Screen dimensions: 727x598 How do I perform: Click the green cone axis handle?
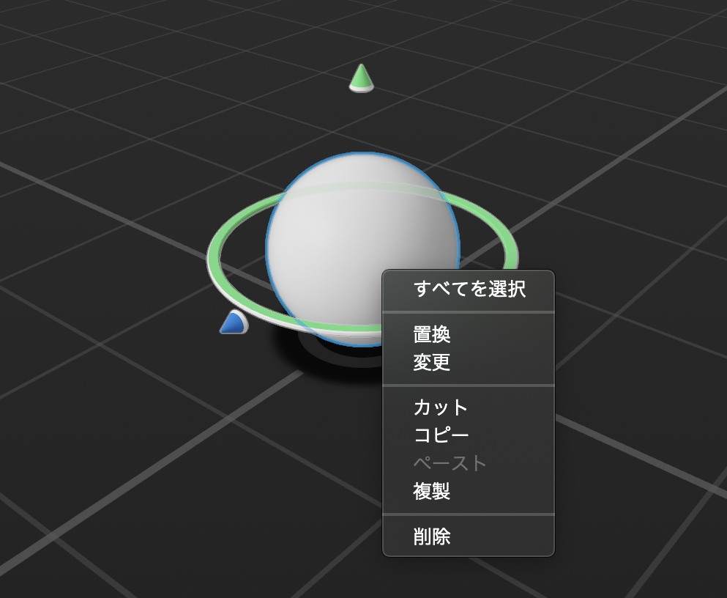point(361,78)
